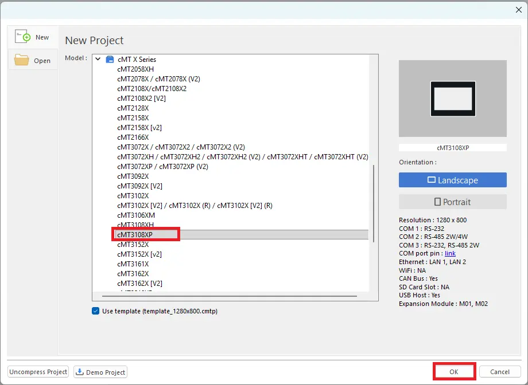Select cMT3072XP / cMT3072XP (V2) model
528x385 pixels.
tap(162, 167)
